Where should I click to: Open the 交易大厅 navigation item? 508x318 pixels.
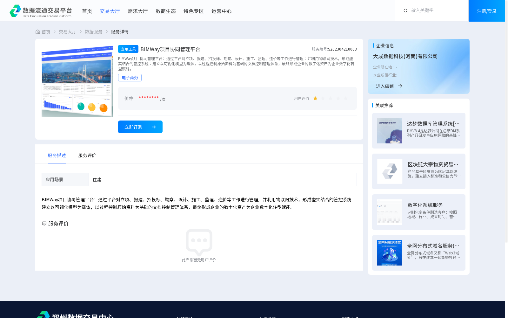pyautogui.click(x=110, y=11)
